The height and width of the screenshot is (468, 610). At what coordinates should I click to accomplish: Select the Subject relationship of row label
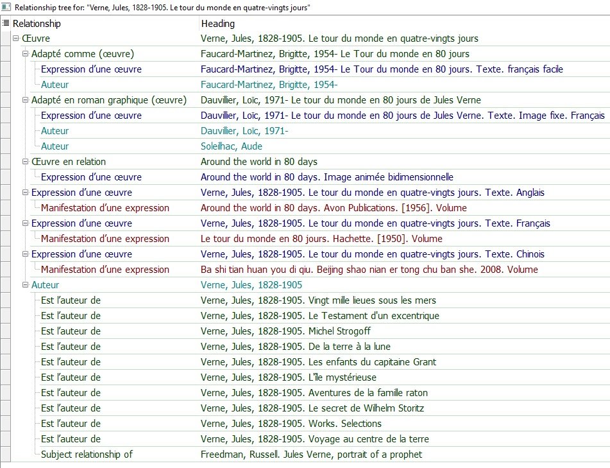(x=87, y=455)
